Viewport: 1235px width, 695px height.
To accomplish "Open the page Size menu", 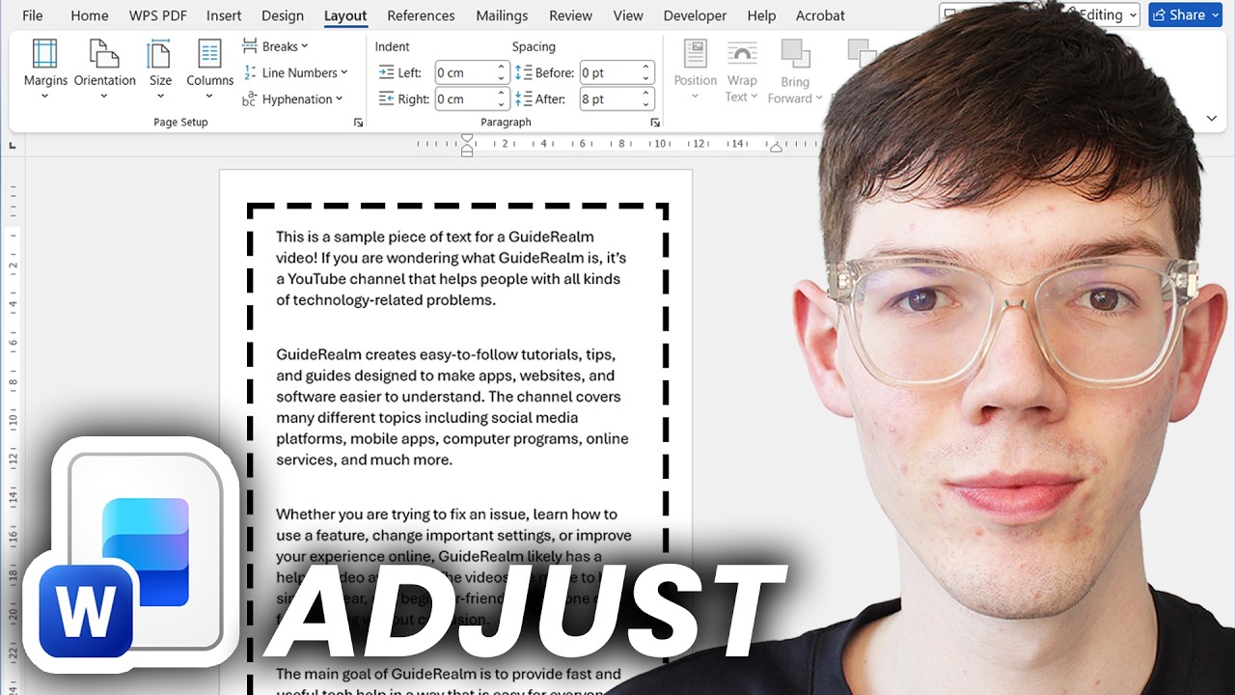I will [x=160, y=69].
